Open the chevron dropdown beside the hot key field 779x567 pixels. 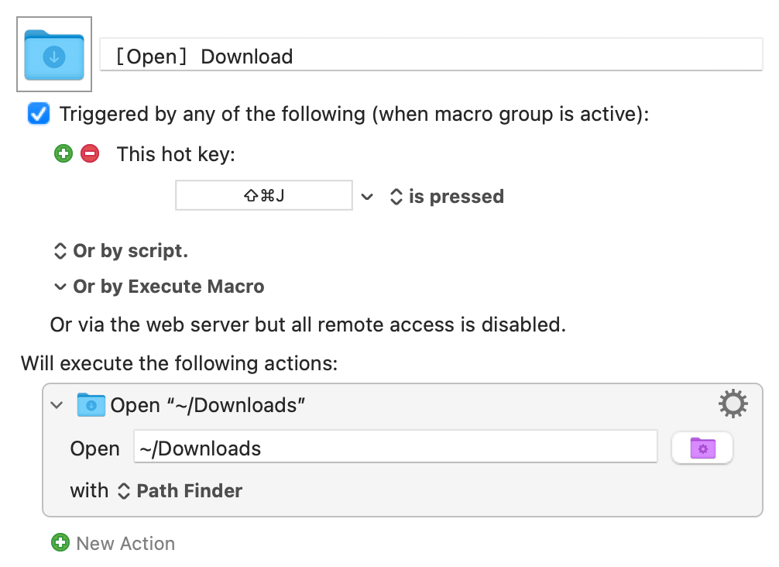367,197
